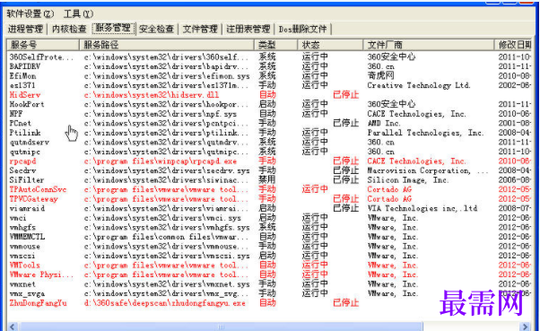Click vendor Parallel Technologies, Inc.
This screenshot has height=331, width=540.
(425, 133)
